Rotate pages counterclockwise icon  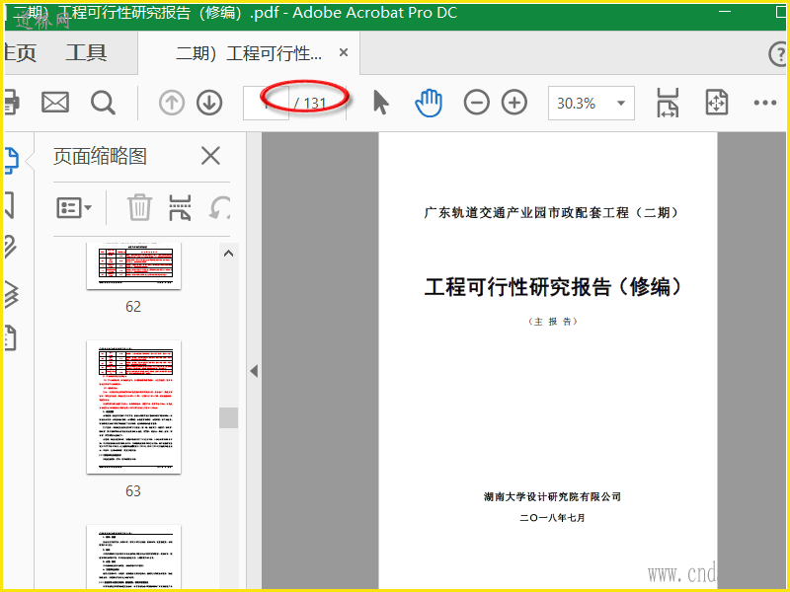pyautogui.click(x=220, y=207)
